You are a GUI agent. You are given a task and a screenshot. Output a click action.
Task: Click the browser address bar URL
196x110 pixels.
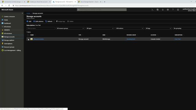[52, 5]
